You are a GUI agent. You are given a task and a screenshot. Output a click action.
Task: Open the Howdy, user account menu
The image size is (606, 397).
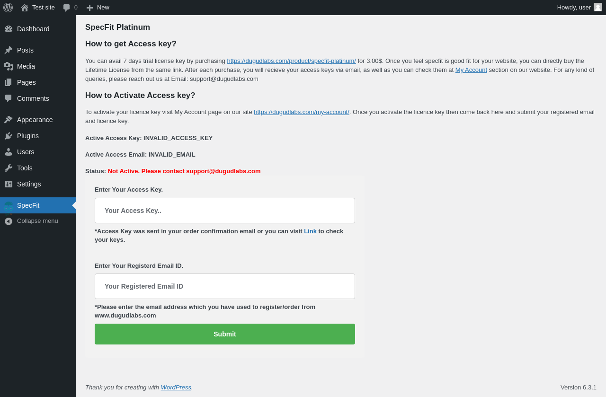tap(579, 8)
